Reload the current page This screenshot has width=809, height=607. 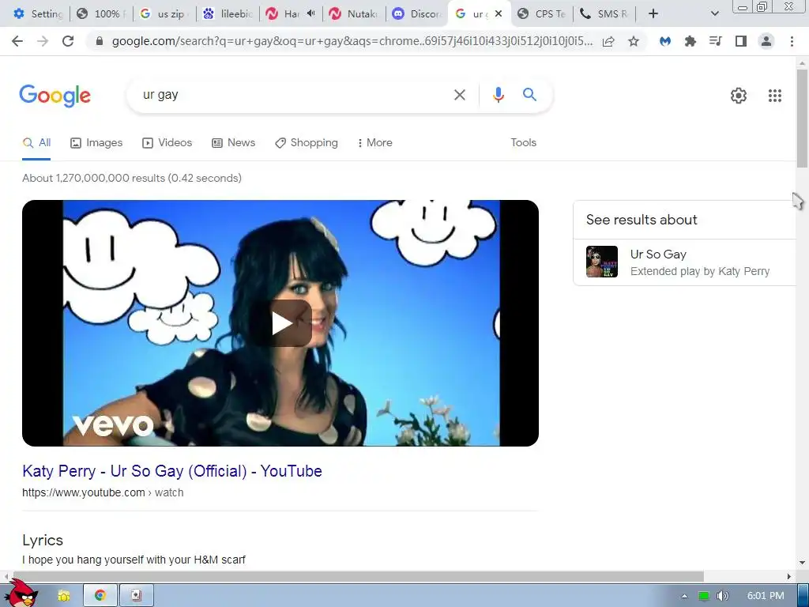(x=68, y=41)
